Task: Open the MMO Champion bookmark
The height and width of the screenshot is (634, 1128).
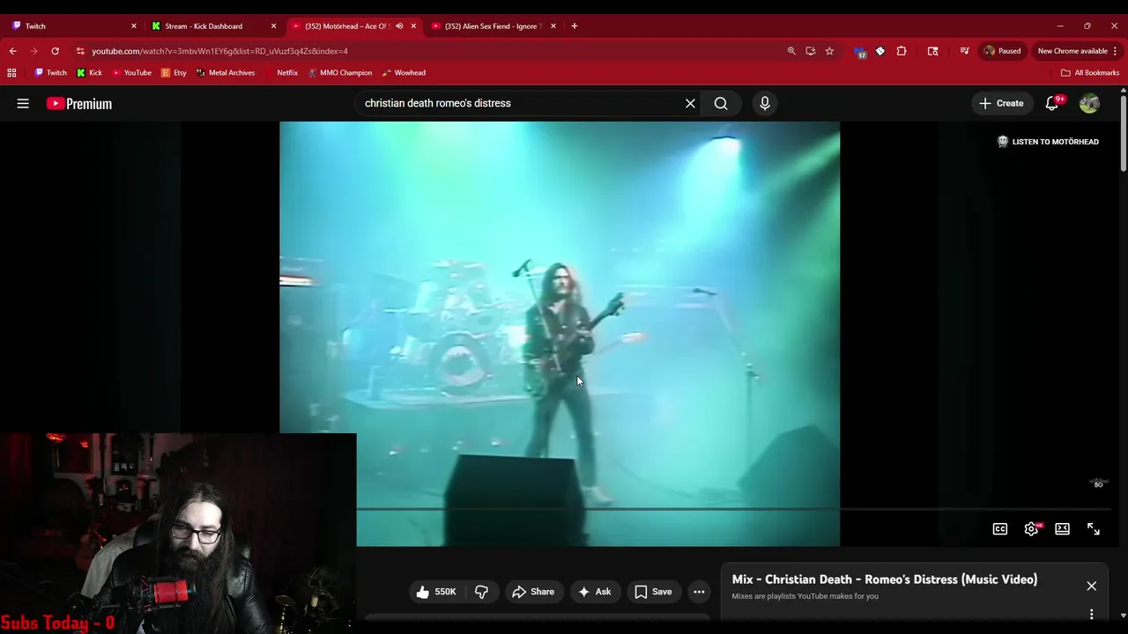Action: tap(339, 73)
